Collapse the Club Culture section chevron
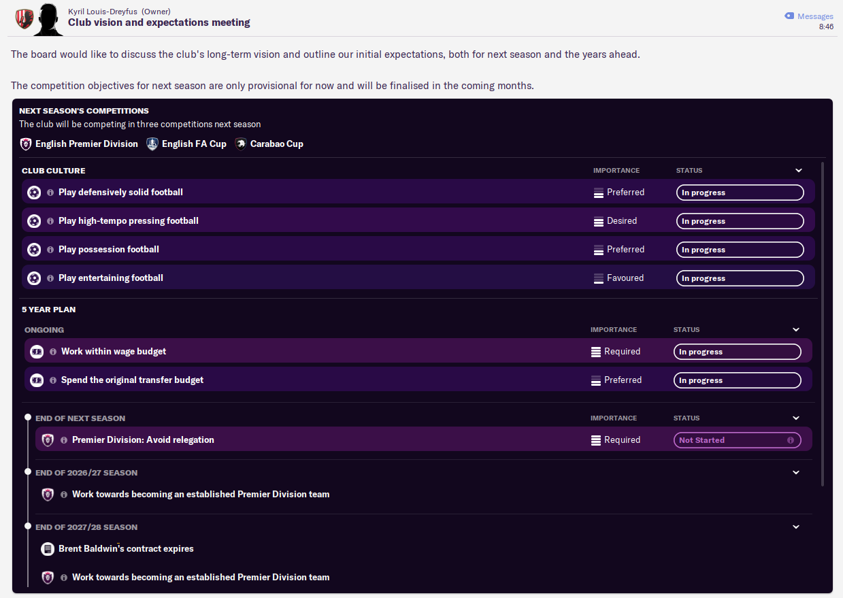This screenshot has width=843, height=598. coord(799,171)
